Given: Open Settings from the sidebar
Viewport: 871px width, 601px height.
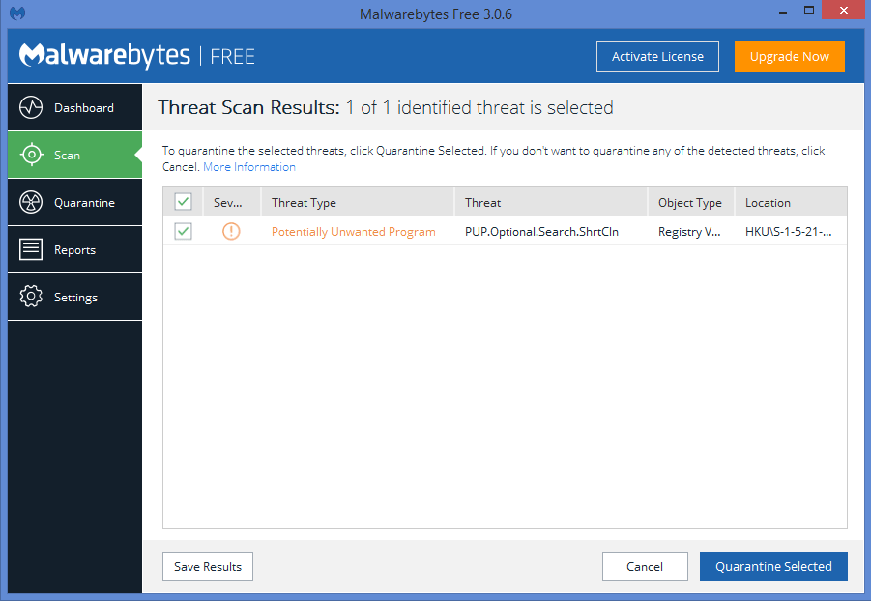Looking at the screenshot, I should pyautogui.click(x=74, y=297).
